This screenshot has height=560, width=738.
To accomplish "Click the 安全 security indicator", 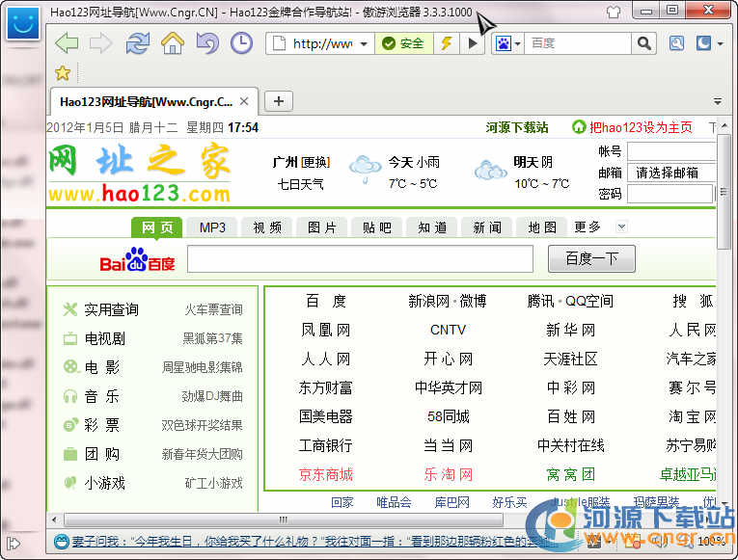I will click(x=403, y=43).
